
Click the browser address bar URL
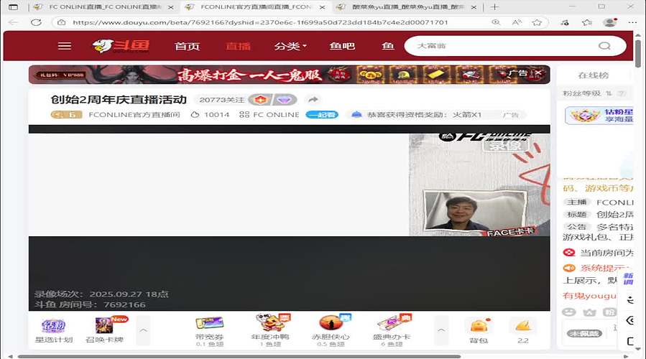point(260,22)
